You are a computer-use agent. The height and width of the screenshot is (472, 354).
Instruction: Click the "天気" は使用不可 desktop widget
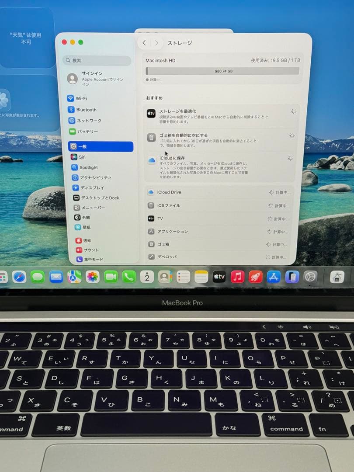tap(27, 38)
